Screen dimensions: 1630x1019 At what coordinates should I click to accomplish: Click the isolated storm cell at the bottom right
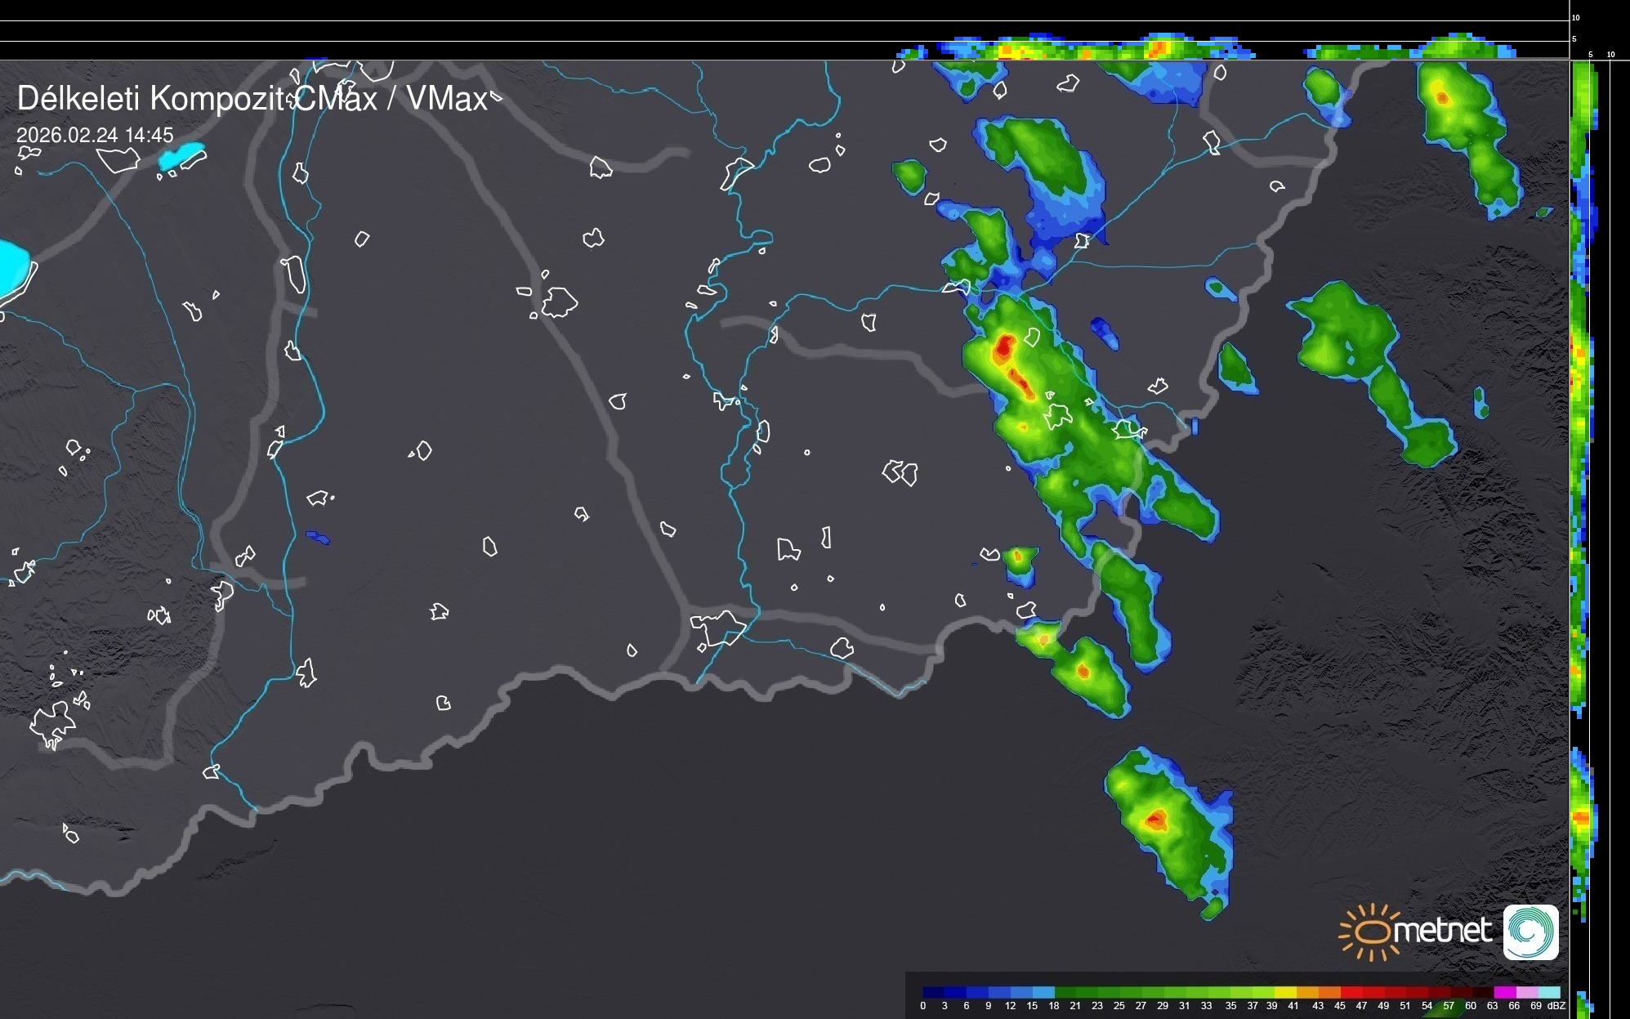pos(1168,825)
